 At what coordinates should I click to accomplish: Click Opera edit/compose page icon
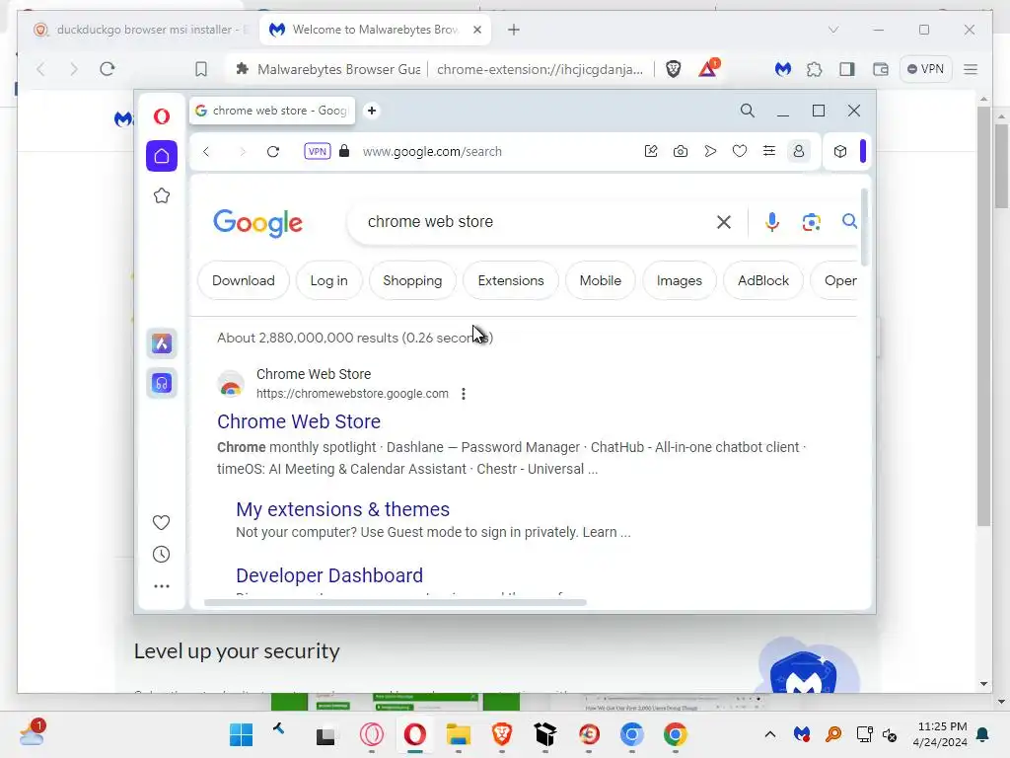coord(651,151)
